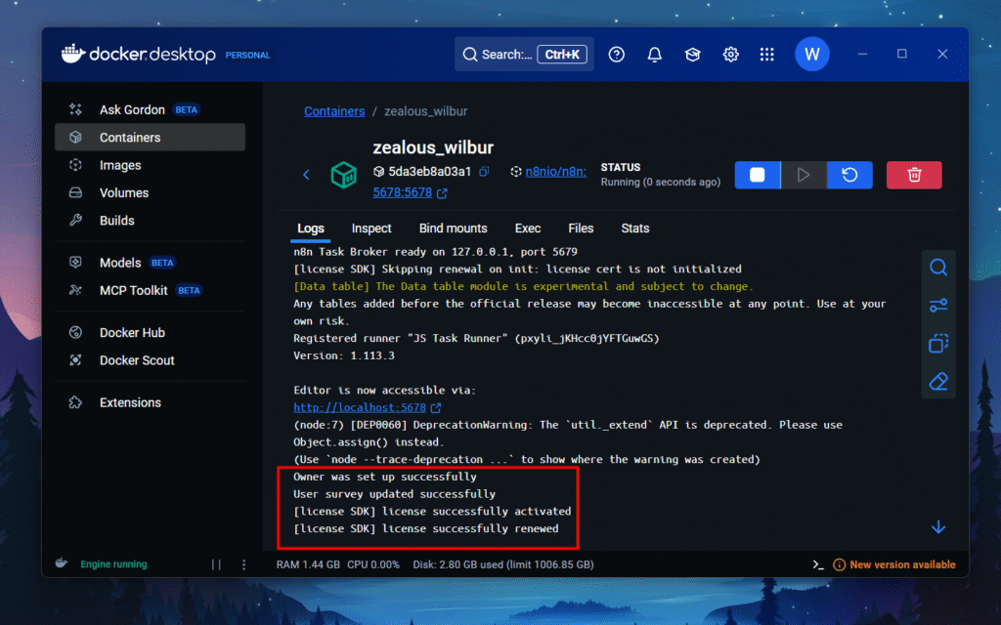Open engine options three-dot menu
This screenshot has height=625, width=1001.
(243, 564)
